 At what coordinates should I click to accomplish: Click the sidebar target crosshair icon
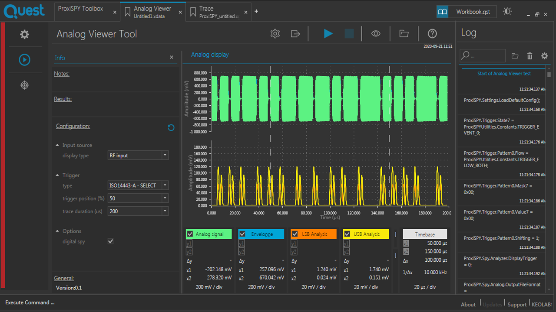point(25,85)
